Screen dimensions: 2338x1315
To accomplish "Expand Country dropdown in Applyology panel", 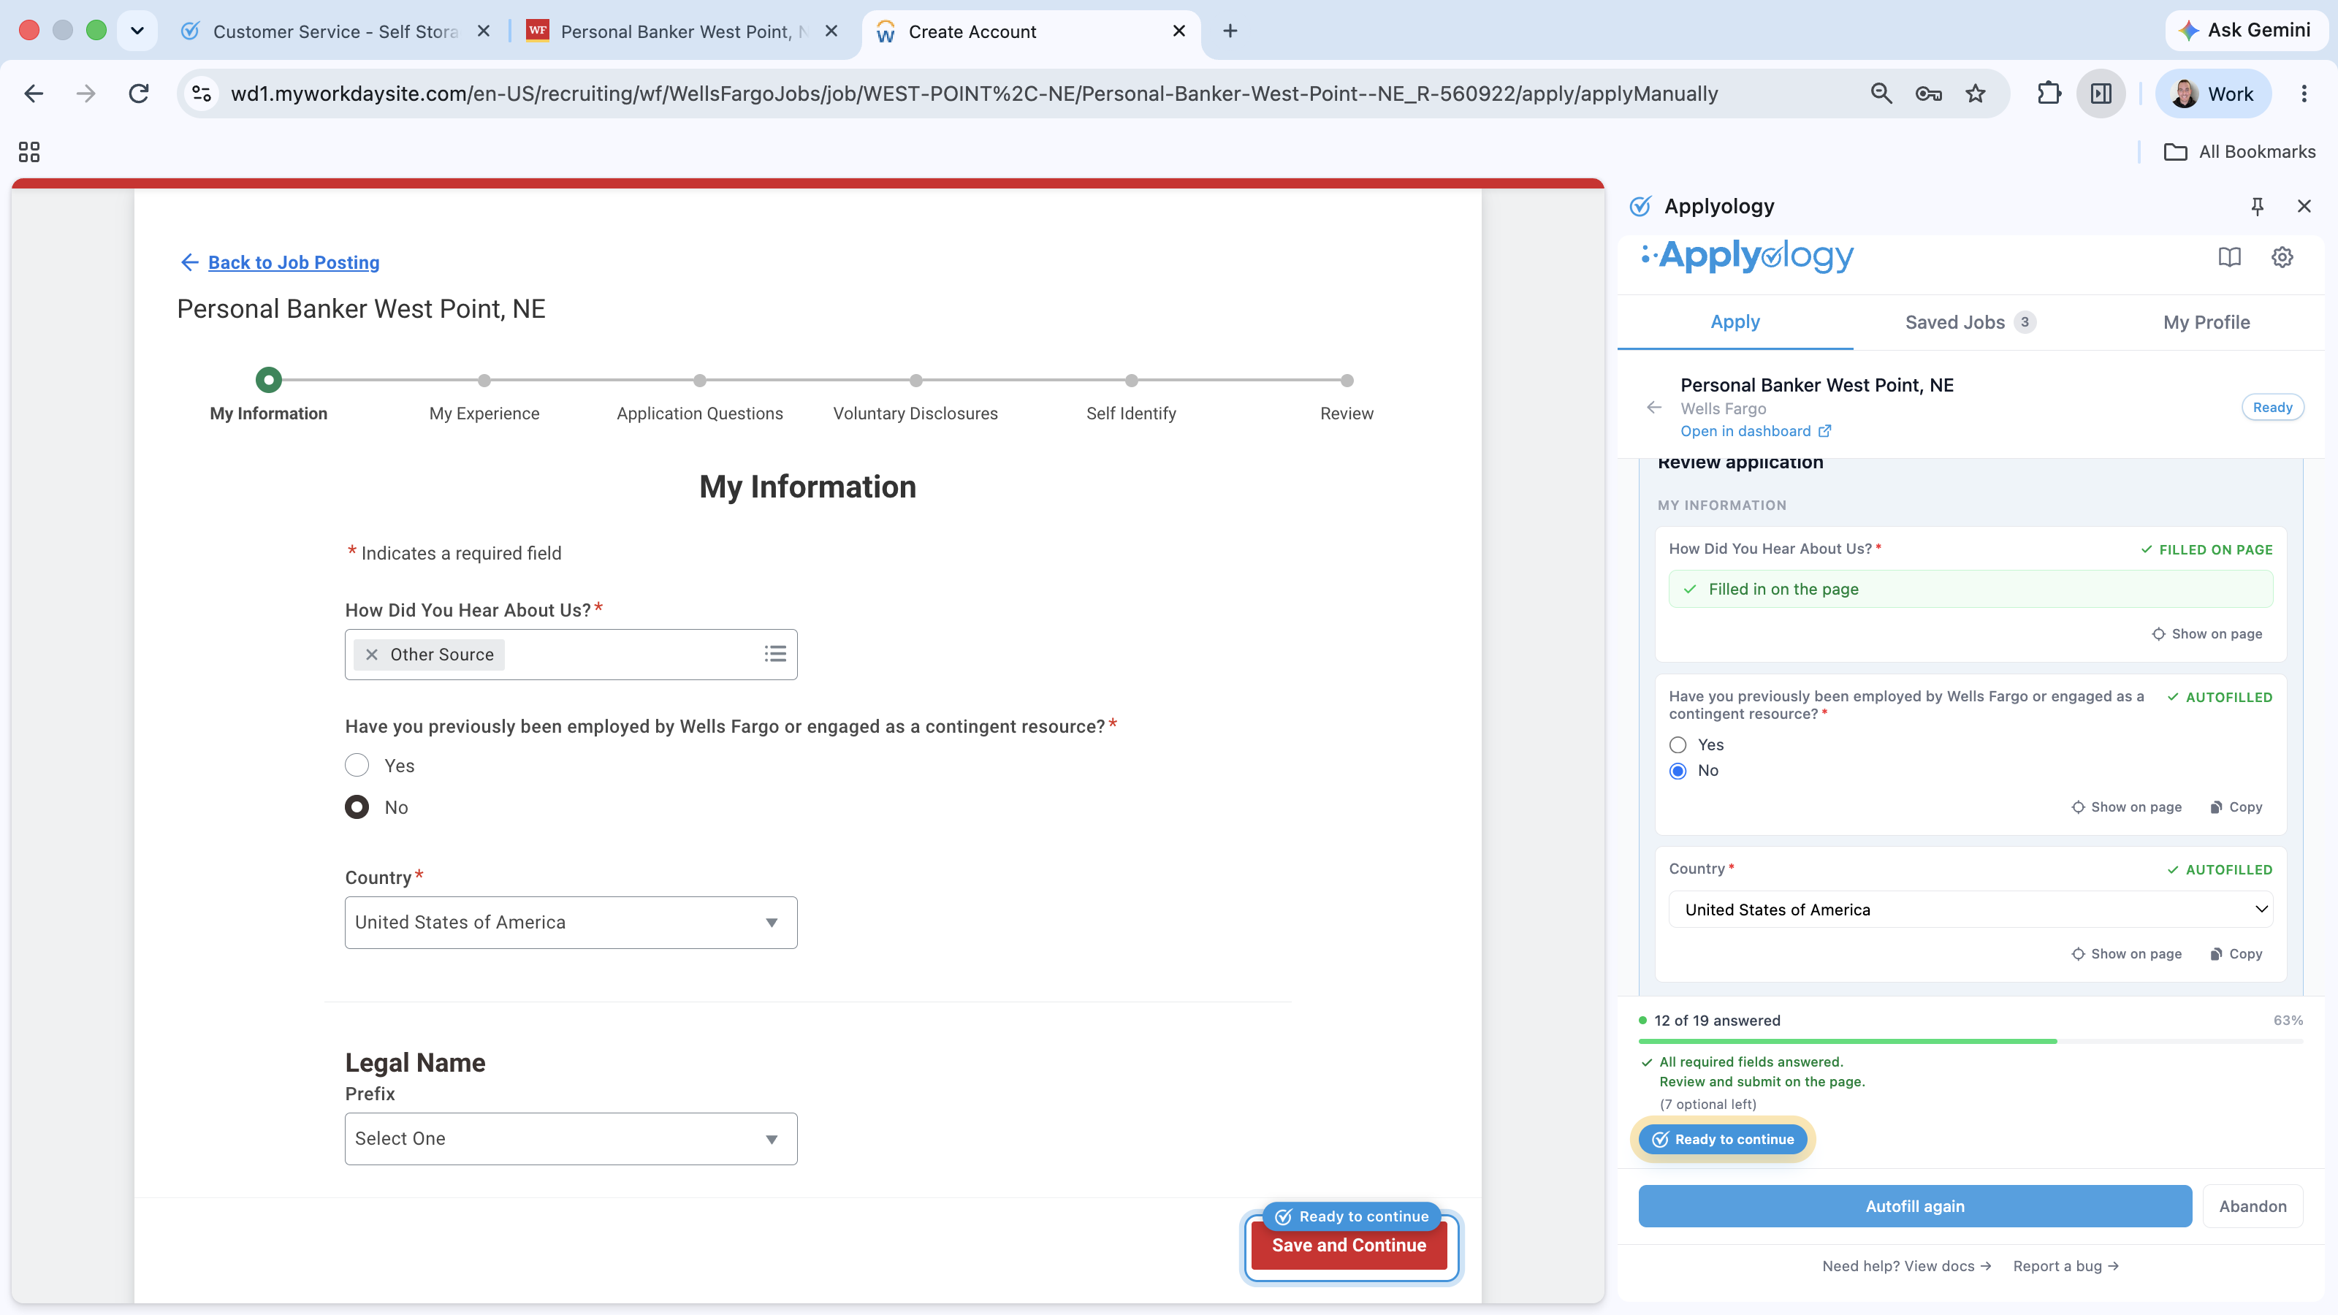I will pos(1970,910).
